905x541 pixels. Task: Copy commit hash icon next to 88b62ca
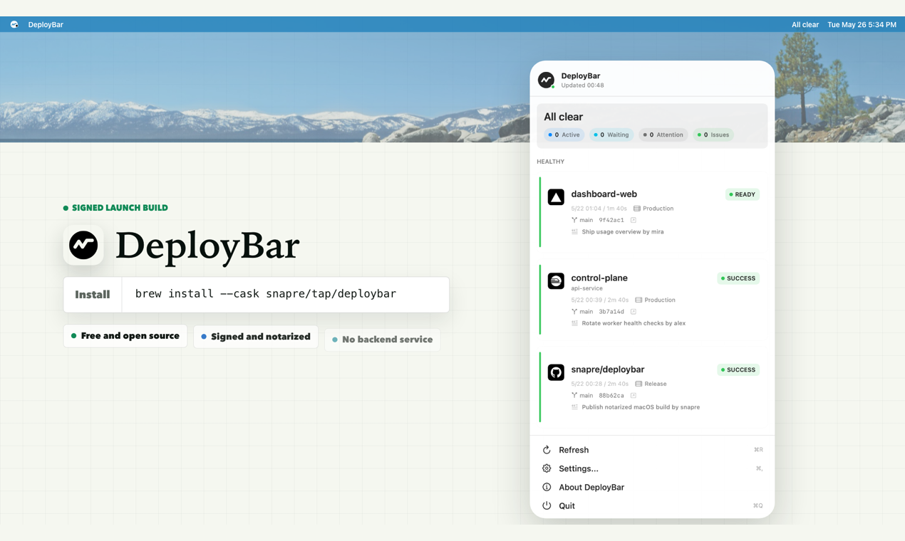633,395
